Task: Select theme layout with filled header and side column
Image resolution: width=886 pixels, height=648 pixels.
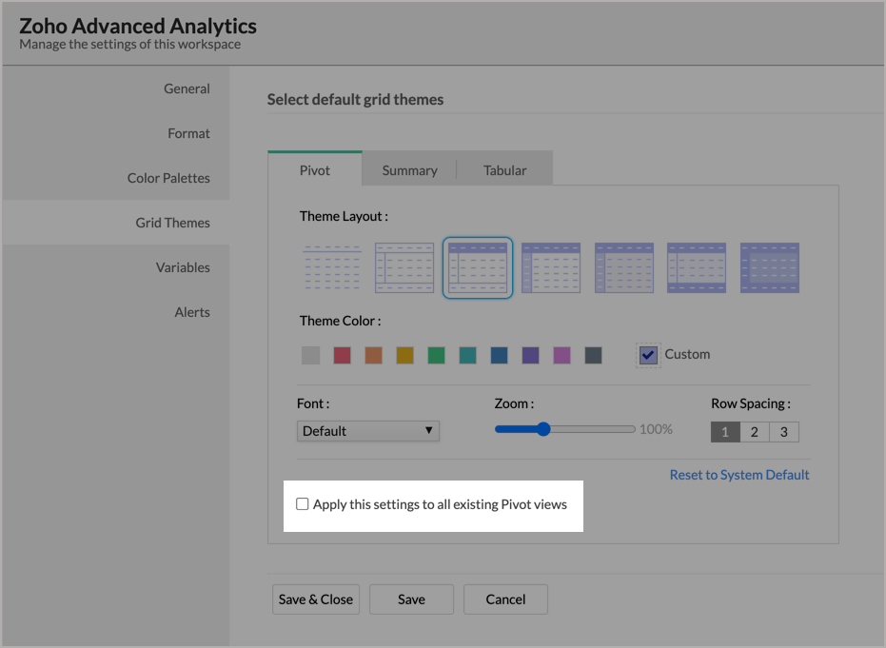Action: 551,267
